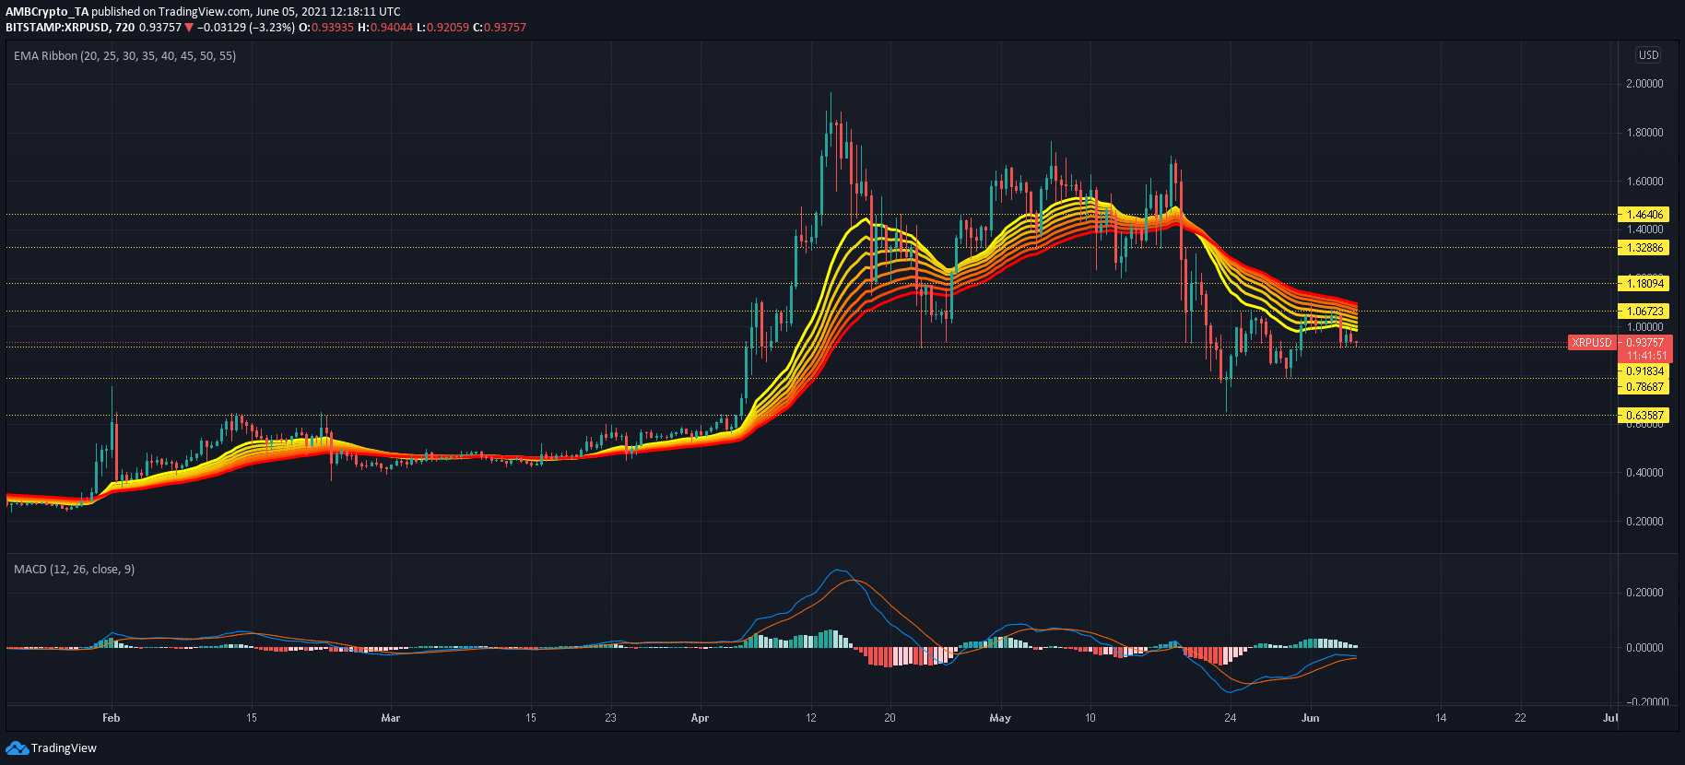Click the 0.40000 price axis tick
This screenshot has width=1685, height=765.
[1644, 472]
